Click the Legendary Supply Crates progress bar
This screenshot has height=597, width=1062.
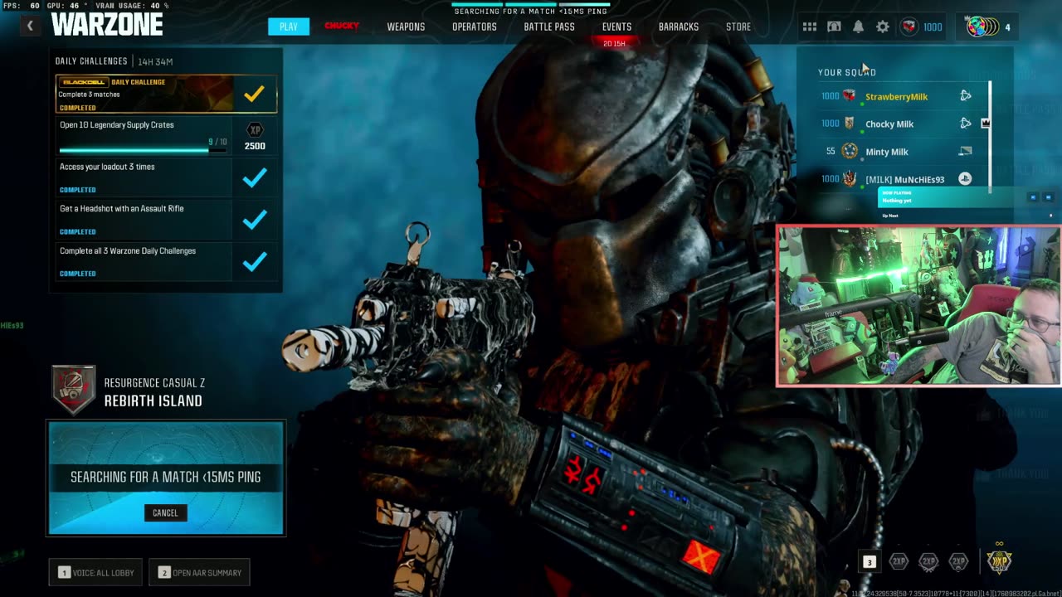pyautogui.click(x=143, y=150)
